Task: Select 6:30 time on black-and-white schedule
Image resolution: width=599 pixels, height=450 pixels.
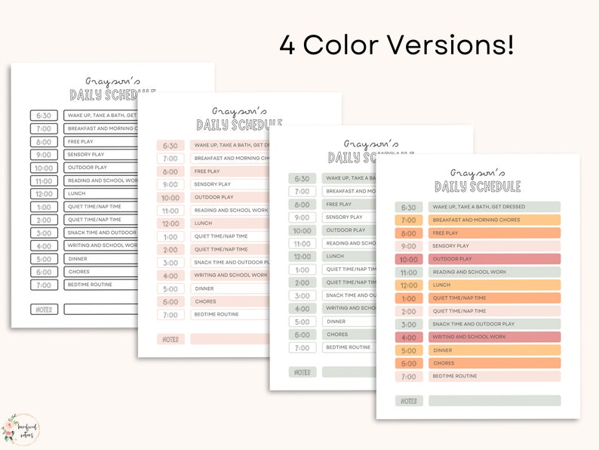Action: click(44, 116)
